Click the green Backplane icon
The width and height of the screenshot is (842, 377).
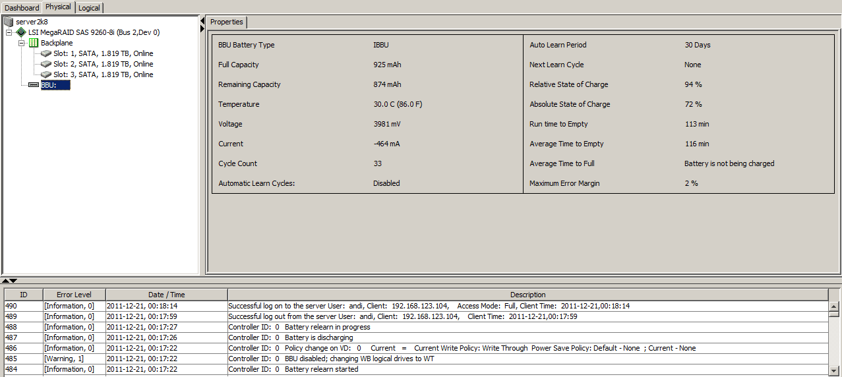(34, 43)
